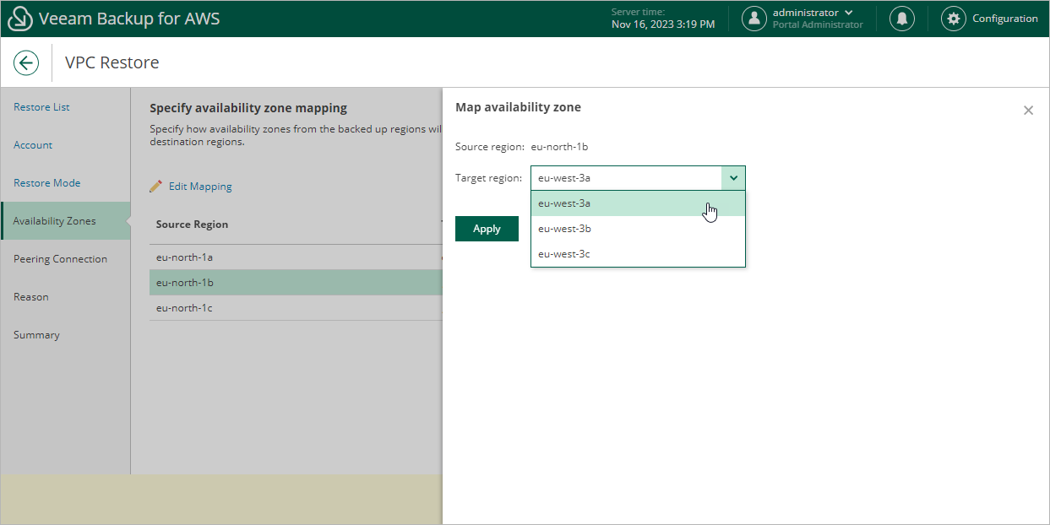
Task: Click the Edit Mapping pencil icon
Action: [156, 187]
